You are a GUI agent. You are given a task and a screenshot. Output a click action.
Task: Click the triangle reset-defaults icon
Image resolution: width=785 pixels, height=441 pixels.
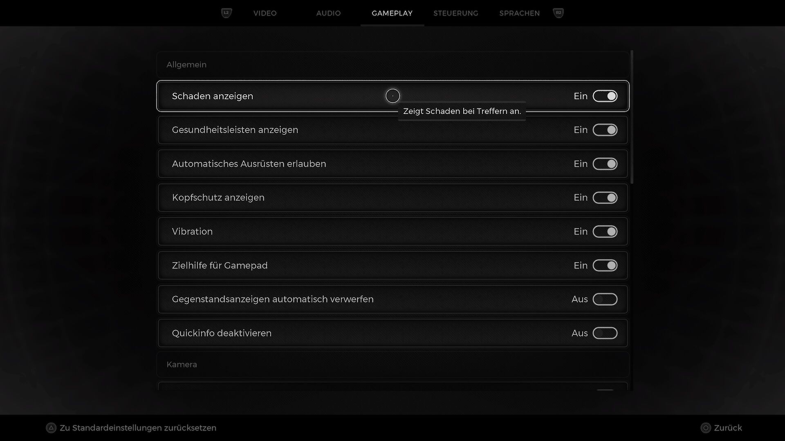click(51, 428)
